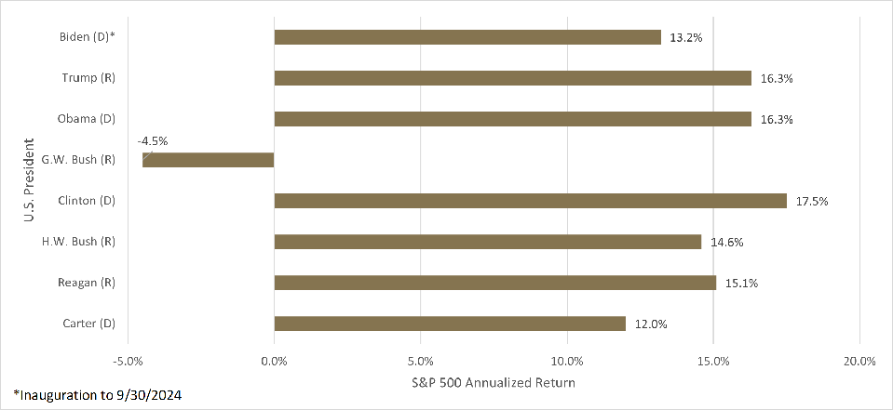Image resolution: width=893 pixels, height=410 pixels.
Task: Select the Trump bar
Action: [512, 78]
